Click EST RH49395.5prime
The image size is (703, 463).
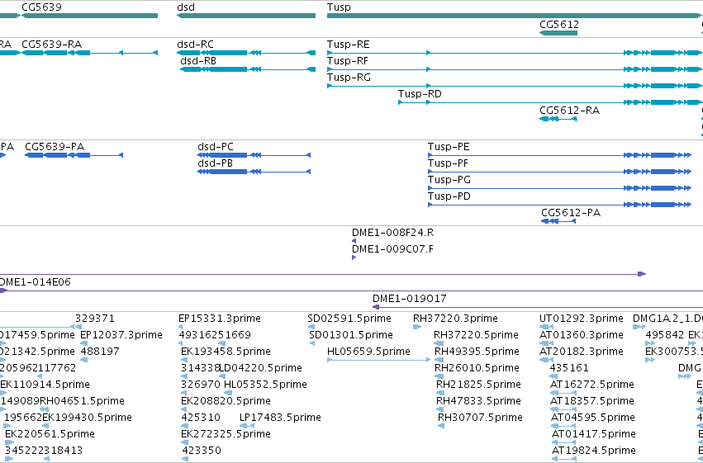click(477, 352)
